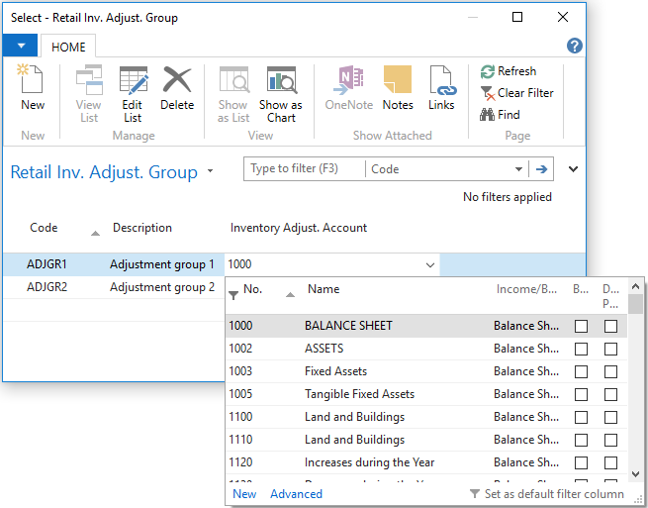This screenshot has width=648, height=508.
Task: Switch to the HOME ribbon tab
Action: pos(68,47)
